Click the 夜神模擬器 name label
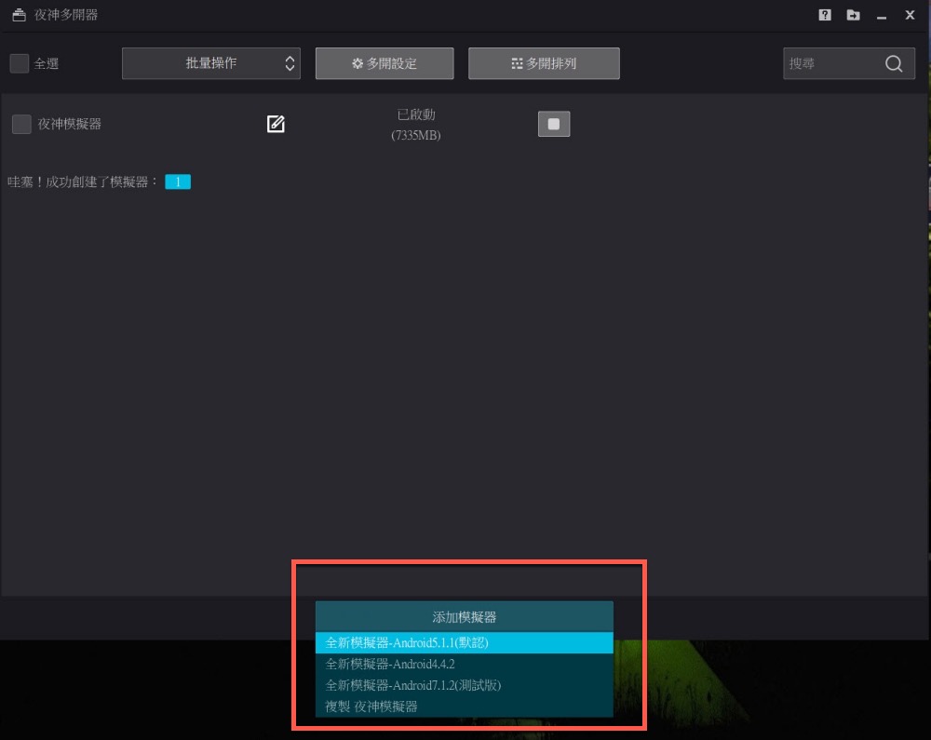This screenshot has width=931, height=740. tap(70, 124)
